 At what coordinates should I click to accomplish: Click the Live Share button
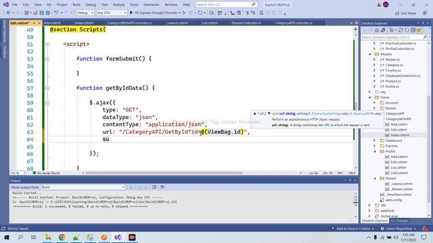pyautogui.click(x=405, y=13)
